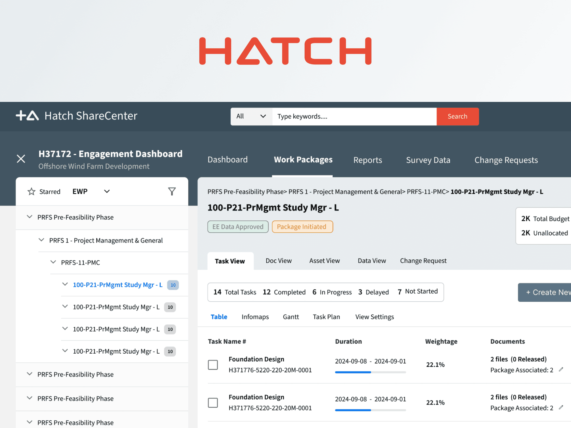Click the Starred star icon

(32, 192)
